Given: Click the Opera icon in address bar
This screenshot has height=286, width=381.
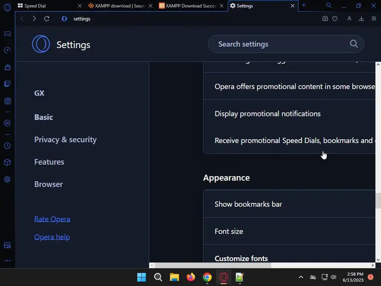Looking at the screenshot, I should tap(64, 19).
